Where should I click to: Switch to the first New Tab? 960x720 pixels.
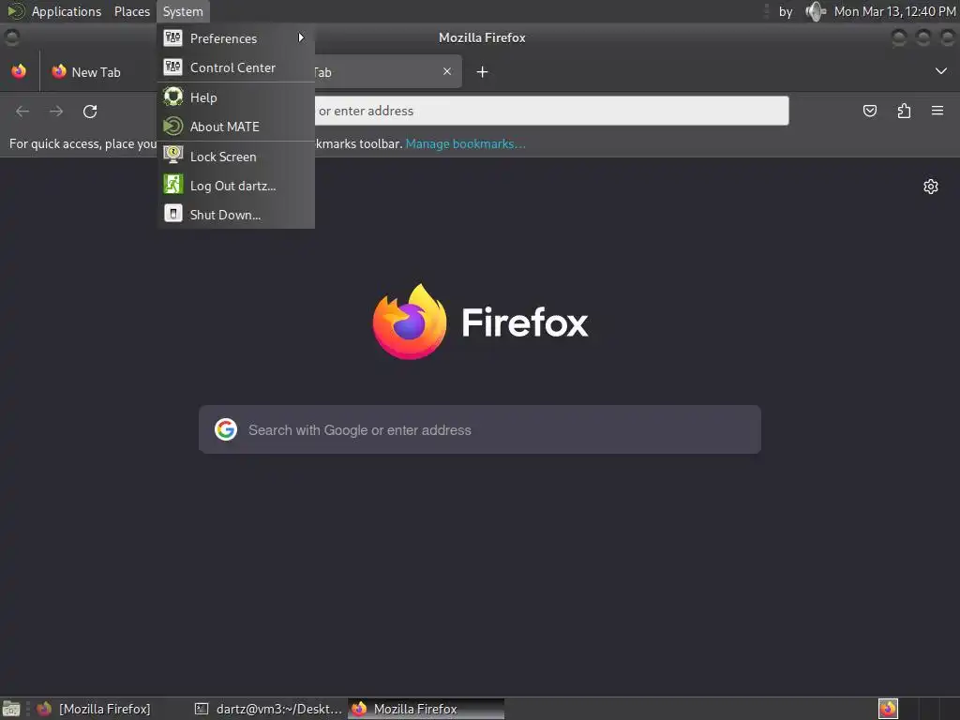pos(97,71)
